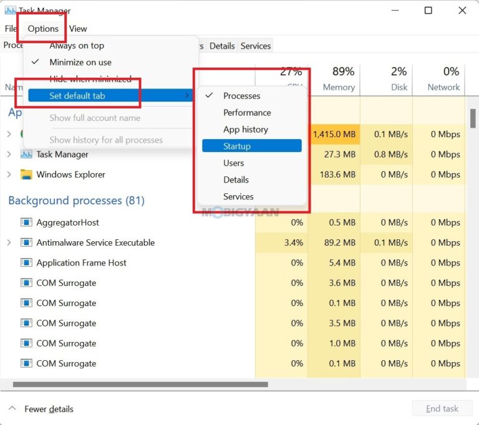Click the Task Manager title bar icon
479x425 pixels.
pyautogui.click(x=10, y=11)
